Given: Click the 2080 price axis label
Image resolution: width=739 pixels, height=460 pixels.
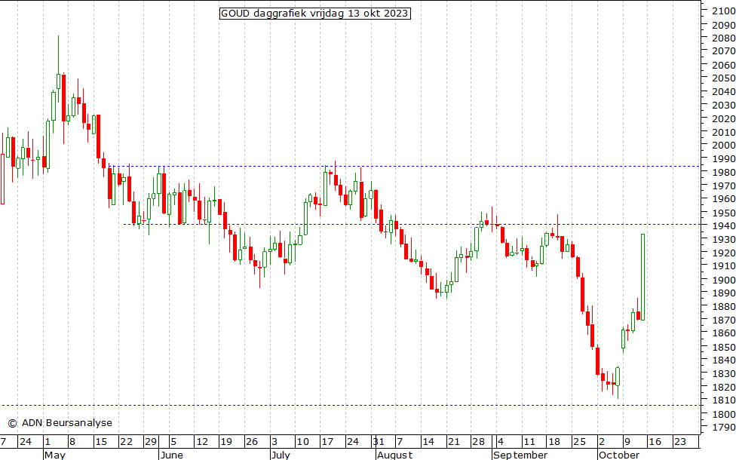Looking at the screenshot, I should click(x=723, y=38).
